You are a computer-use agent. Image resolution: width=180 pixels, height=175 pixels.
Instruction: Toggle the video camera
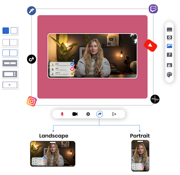click(75, 114)
